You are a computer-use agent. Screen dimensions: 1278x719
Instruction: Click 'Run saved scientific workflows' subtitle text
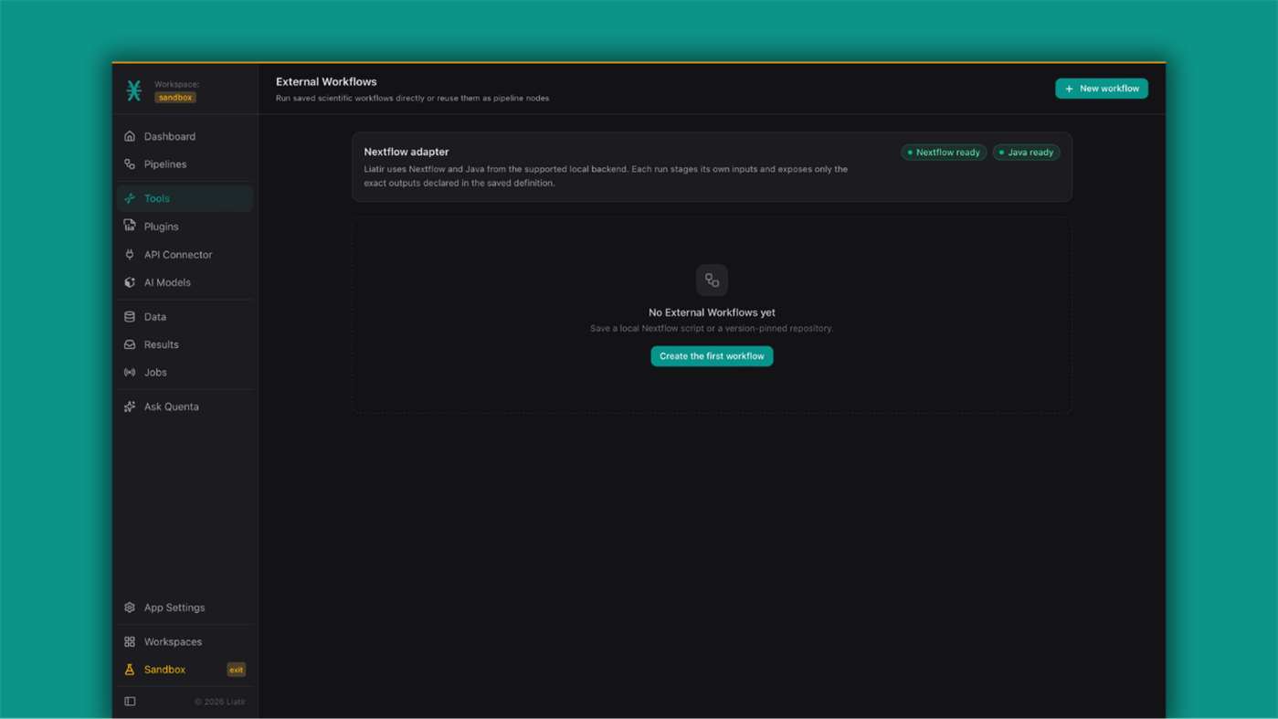click(413, 98)
